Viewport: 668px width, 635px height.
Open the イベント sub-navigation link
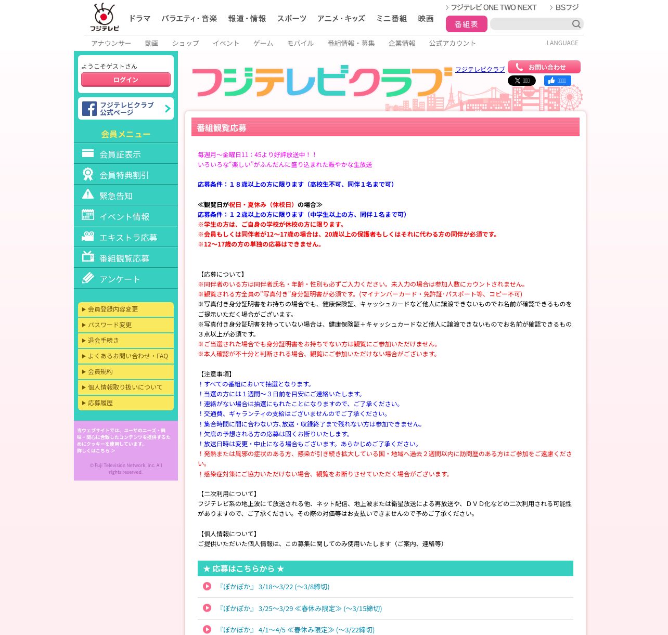(x=226, y=43)
